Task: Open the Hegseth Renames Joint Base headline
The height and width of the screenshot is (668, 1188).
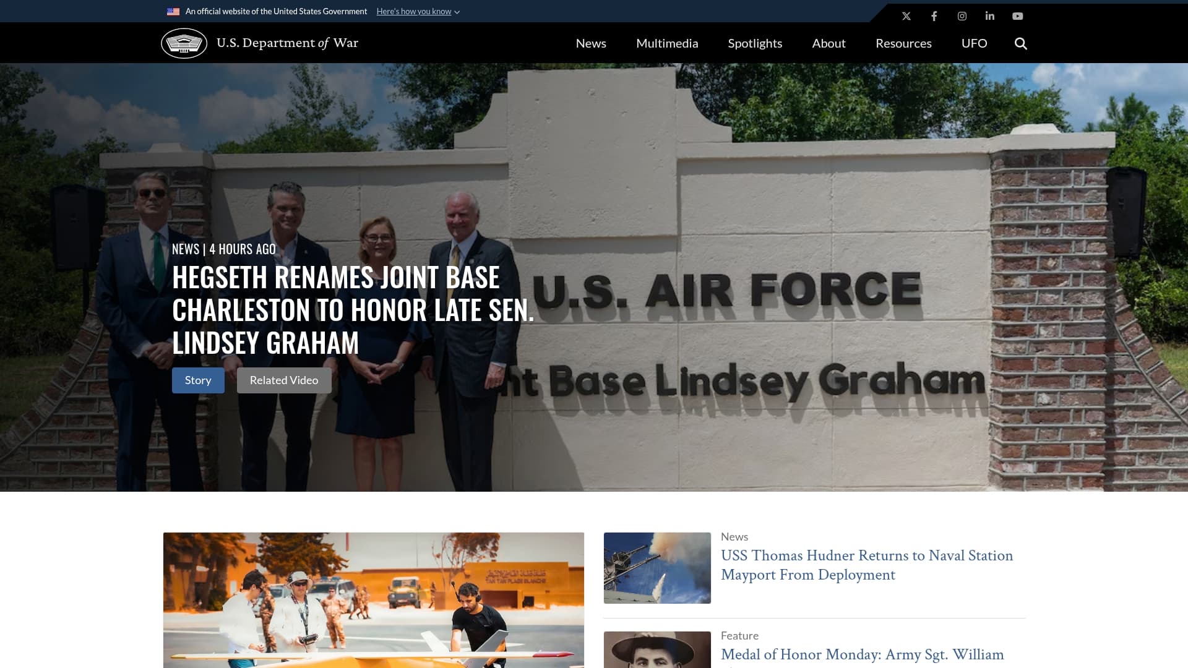Action: pyautogui.click(x=353, y=310)
